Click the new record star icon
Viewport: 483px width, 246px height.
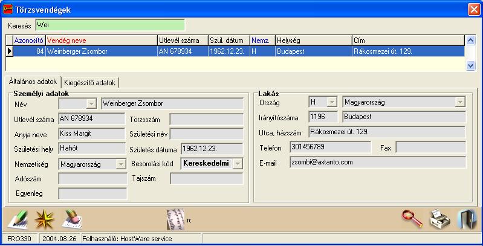point(45,219)
